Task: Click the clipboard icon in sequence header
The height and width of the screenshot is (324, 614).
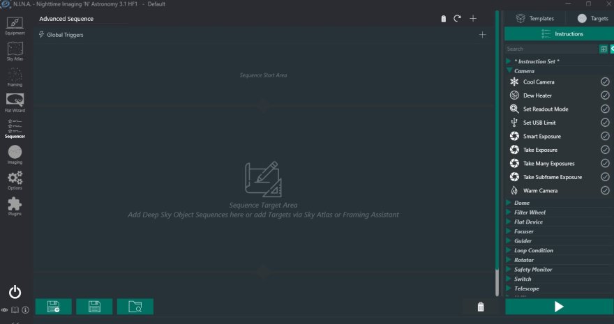Action: (443, 19)
